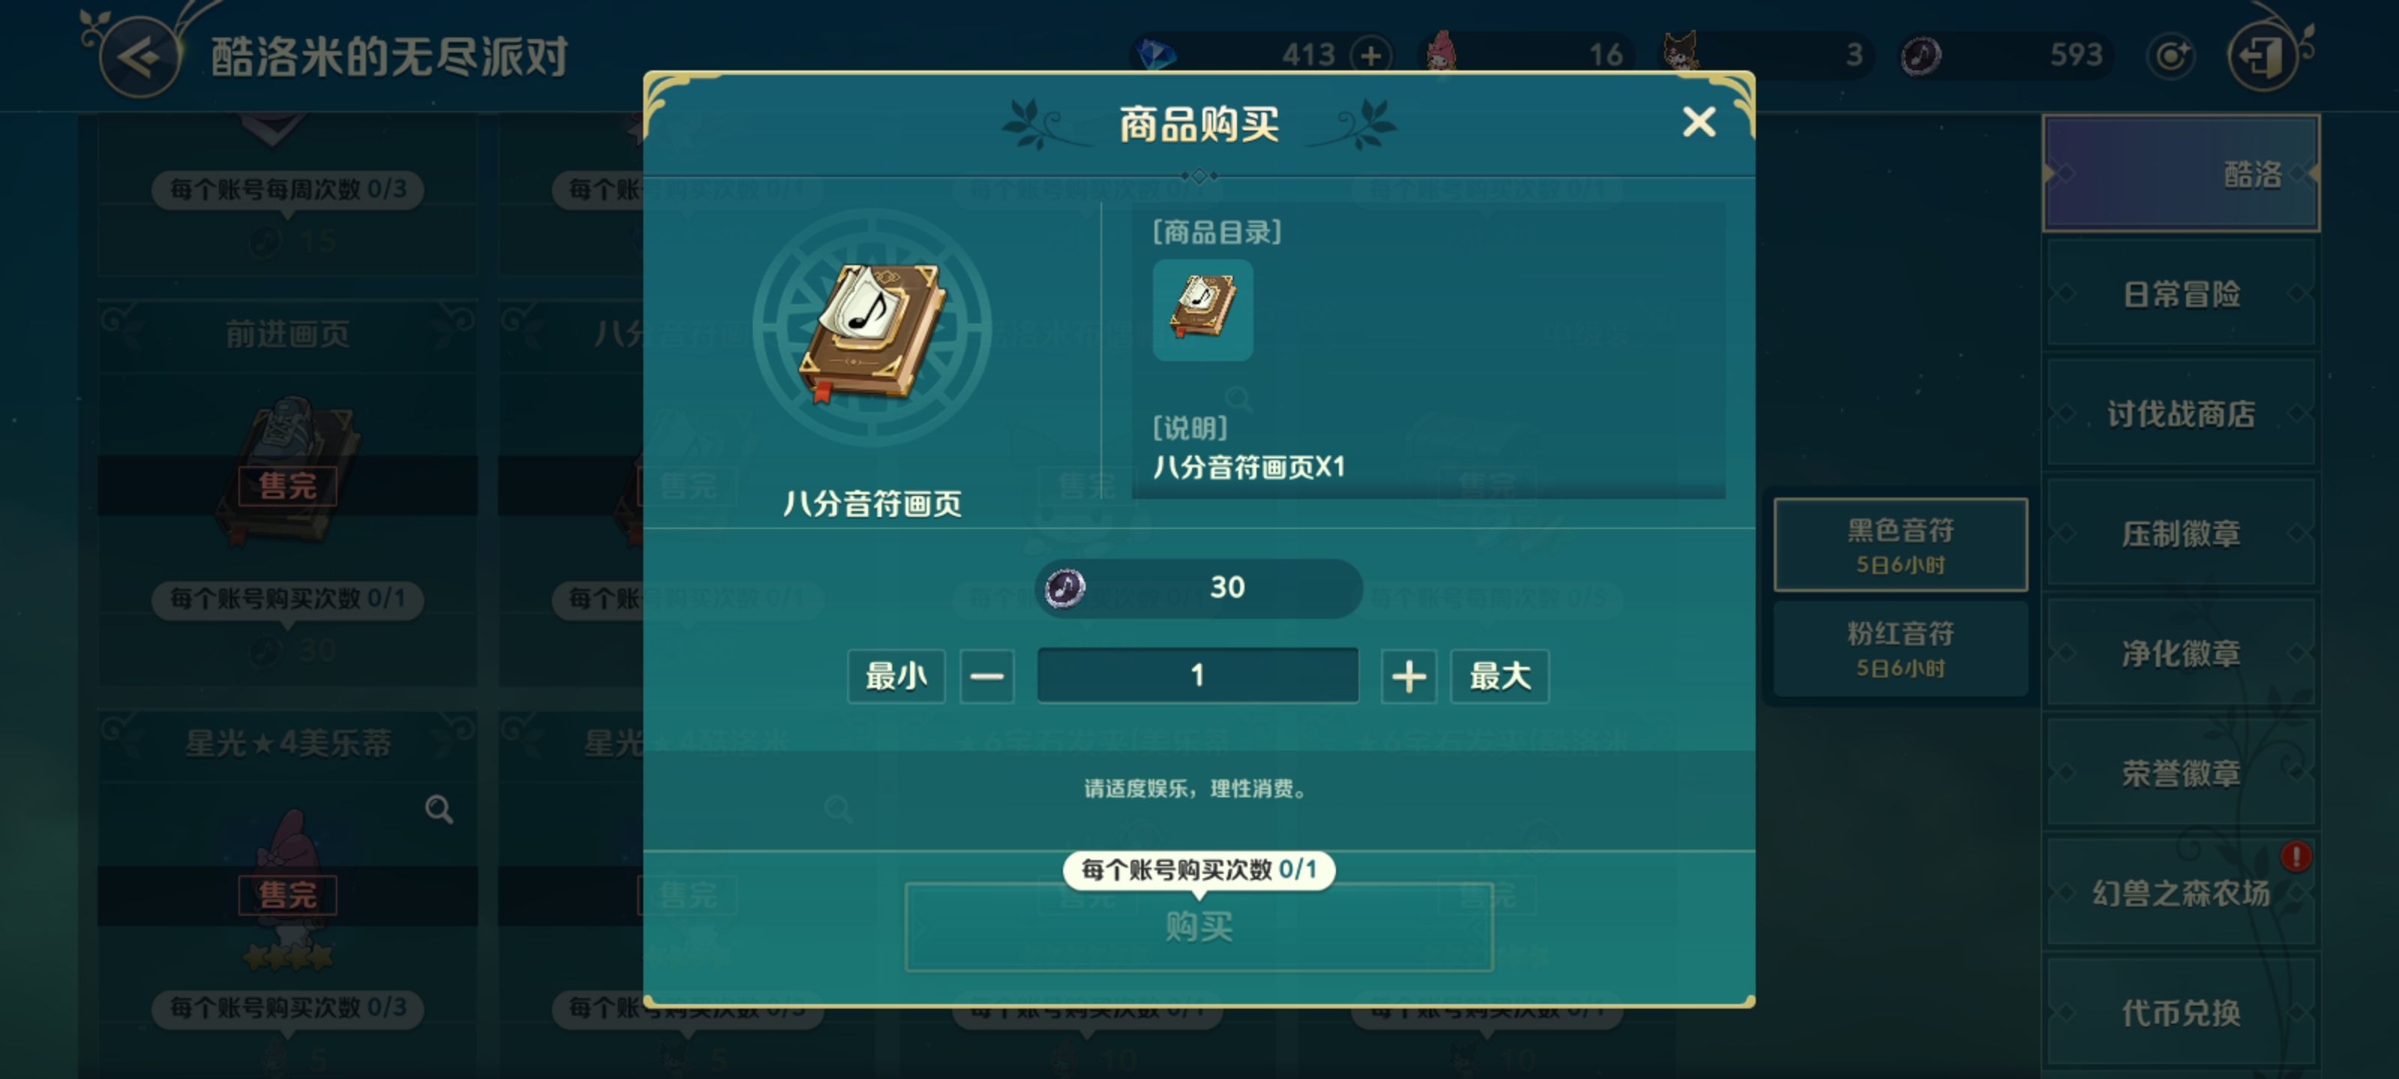Increase purchase quantity with plus button
This screenshot has width=2399, height=1079.
(x=1408, y=676)
